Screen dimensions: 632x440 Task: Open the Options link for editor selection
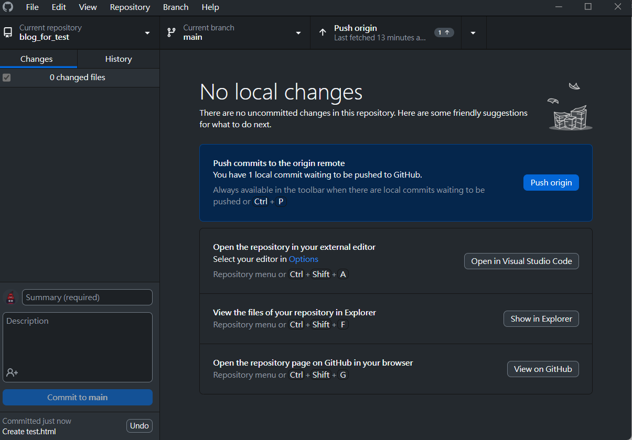(304, 259)
